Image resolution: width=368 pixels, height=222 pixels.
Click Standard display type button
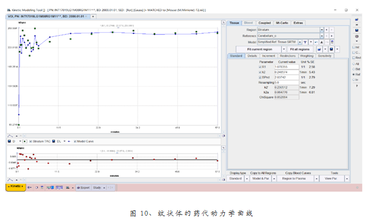tap(235, 179)
